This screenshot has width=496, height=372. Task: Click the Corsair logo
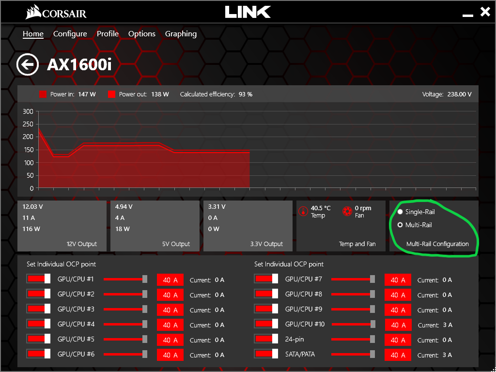[x=56, y=13]
